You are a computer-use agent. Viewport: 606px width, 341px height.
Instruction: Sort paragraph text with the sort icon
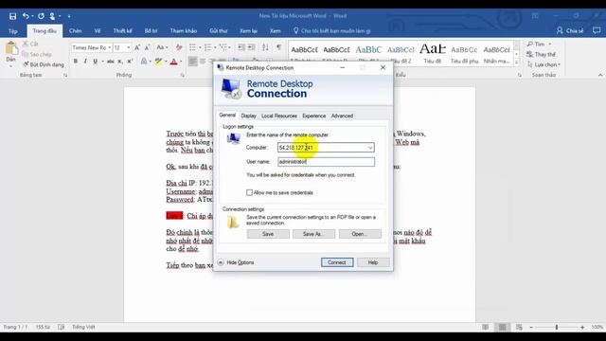[x=265, y=47]
